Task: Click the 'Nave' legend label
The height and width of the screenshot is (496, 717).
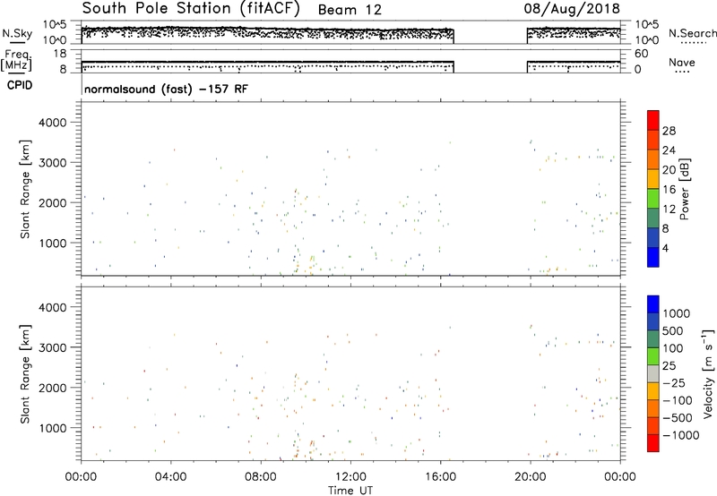Action: coord(681,63)
